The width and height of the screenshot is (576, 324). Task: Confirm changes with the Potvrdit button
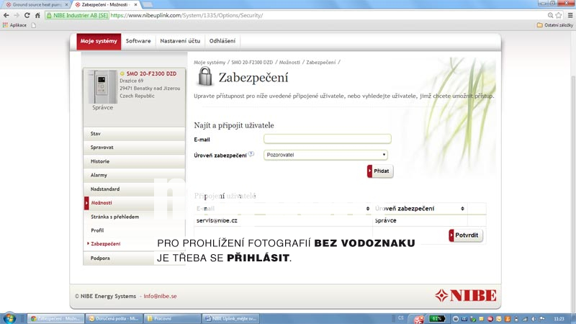tap(466, 235)
